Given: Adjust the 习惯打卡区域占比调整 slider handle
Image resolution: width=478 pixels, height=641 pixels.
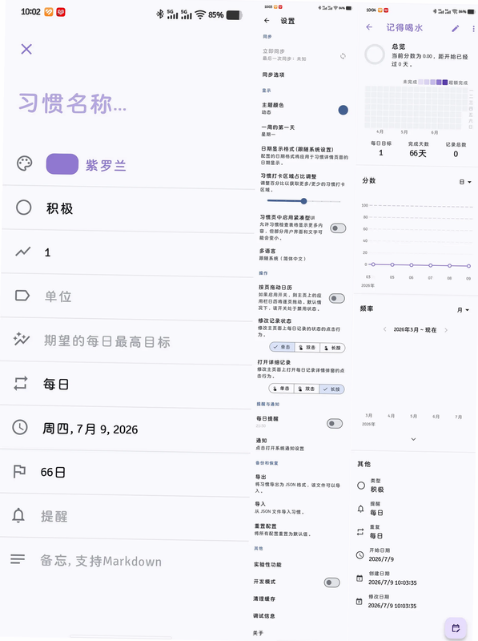Looking at the screenshot, I should (303, 201).
